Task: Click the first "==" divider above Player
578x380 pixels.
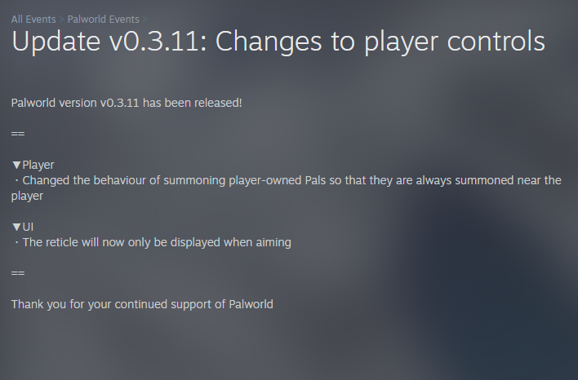Action: coord(18,134)
